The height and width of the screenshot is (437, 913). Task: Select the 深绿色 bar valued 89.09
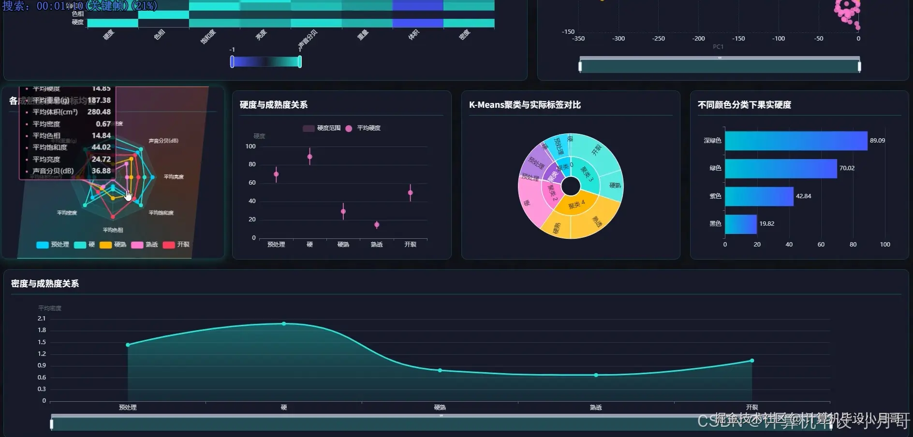[x=796, y=141]
